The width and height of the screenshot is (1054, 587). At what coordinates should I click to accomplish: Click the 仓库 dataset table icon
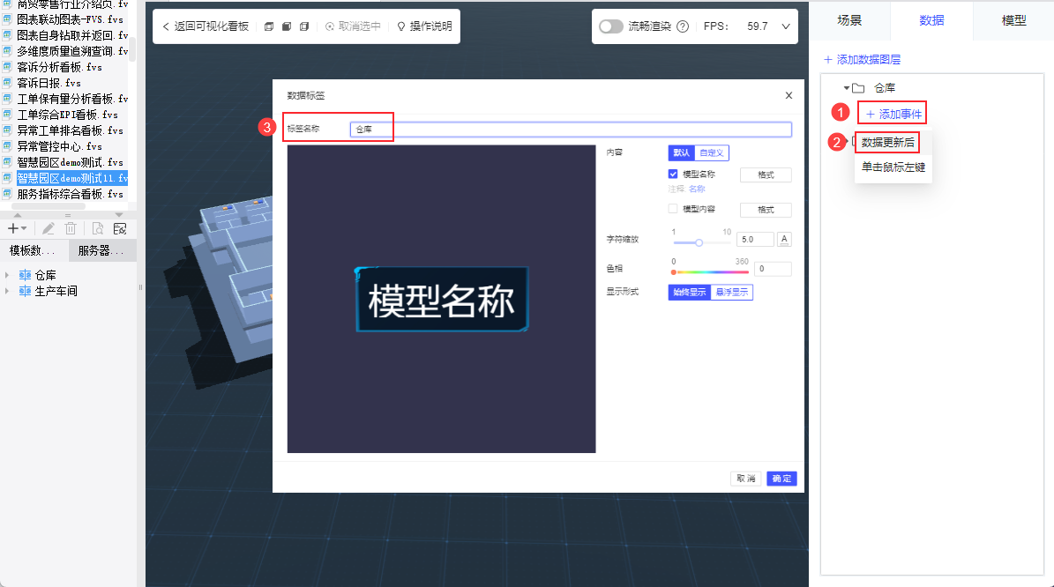click(x=25, y=275)
